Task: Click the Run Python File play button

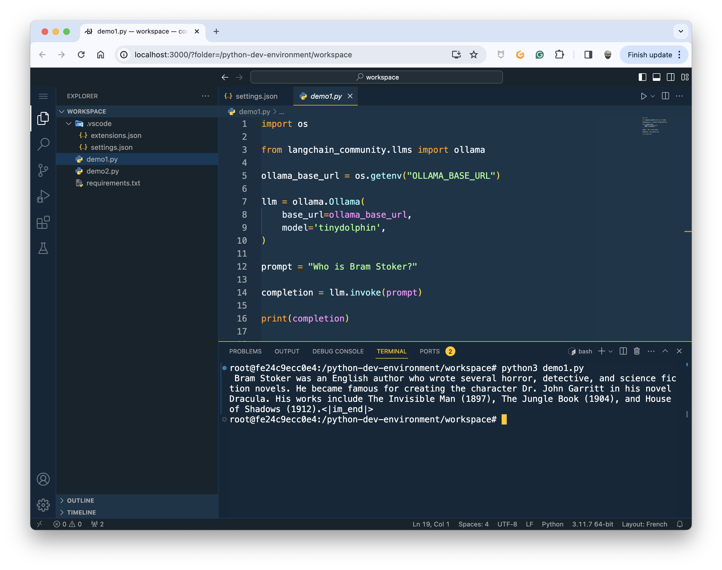Action: (644, 96)
